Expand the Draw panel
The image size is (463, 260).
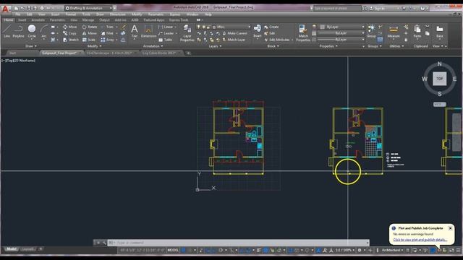coord(31,46)
